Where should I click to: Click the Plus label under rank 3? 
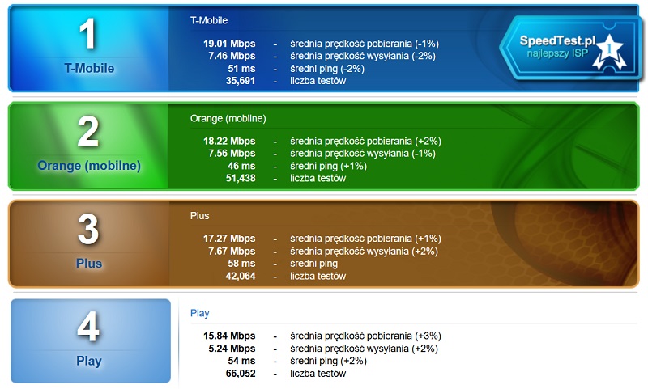[x=89, y=264]
